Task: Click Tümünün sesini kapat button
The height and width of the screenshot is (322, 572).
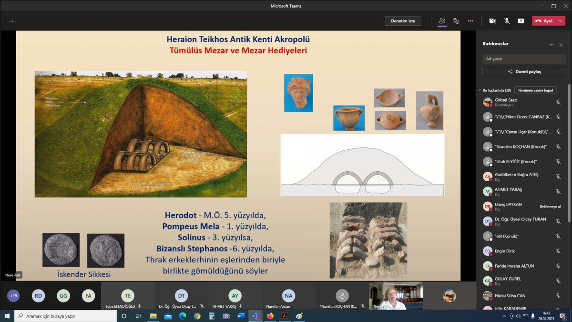Action: click(535, 90)
